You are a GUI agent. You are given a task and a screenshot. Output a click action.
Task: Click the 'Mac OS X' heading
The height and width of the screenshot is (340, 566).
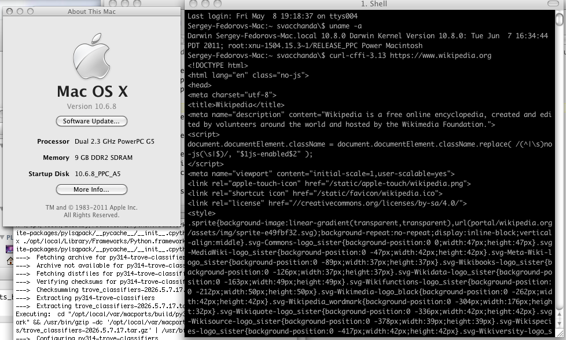(93, 92)
